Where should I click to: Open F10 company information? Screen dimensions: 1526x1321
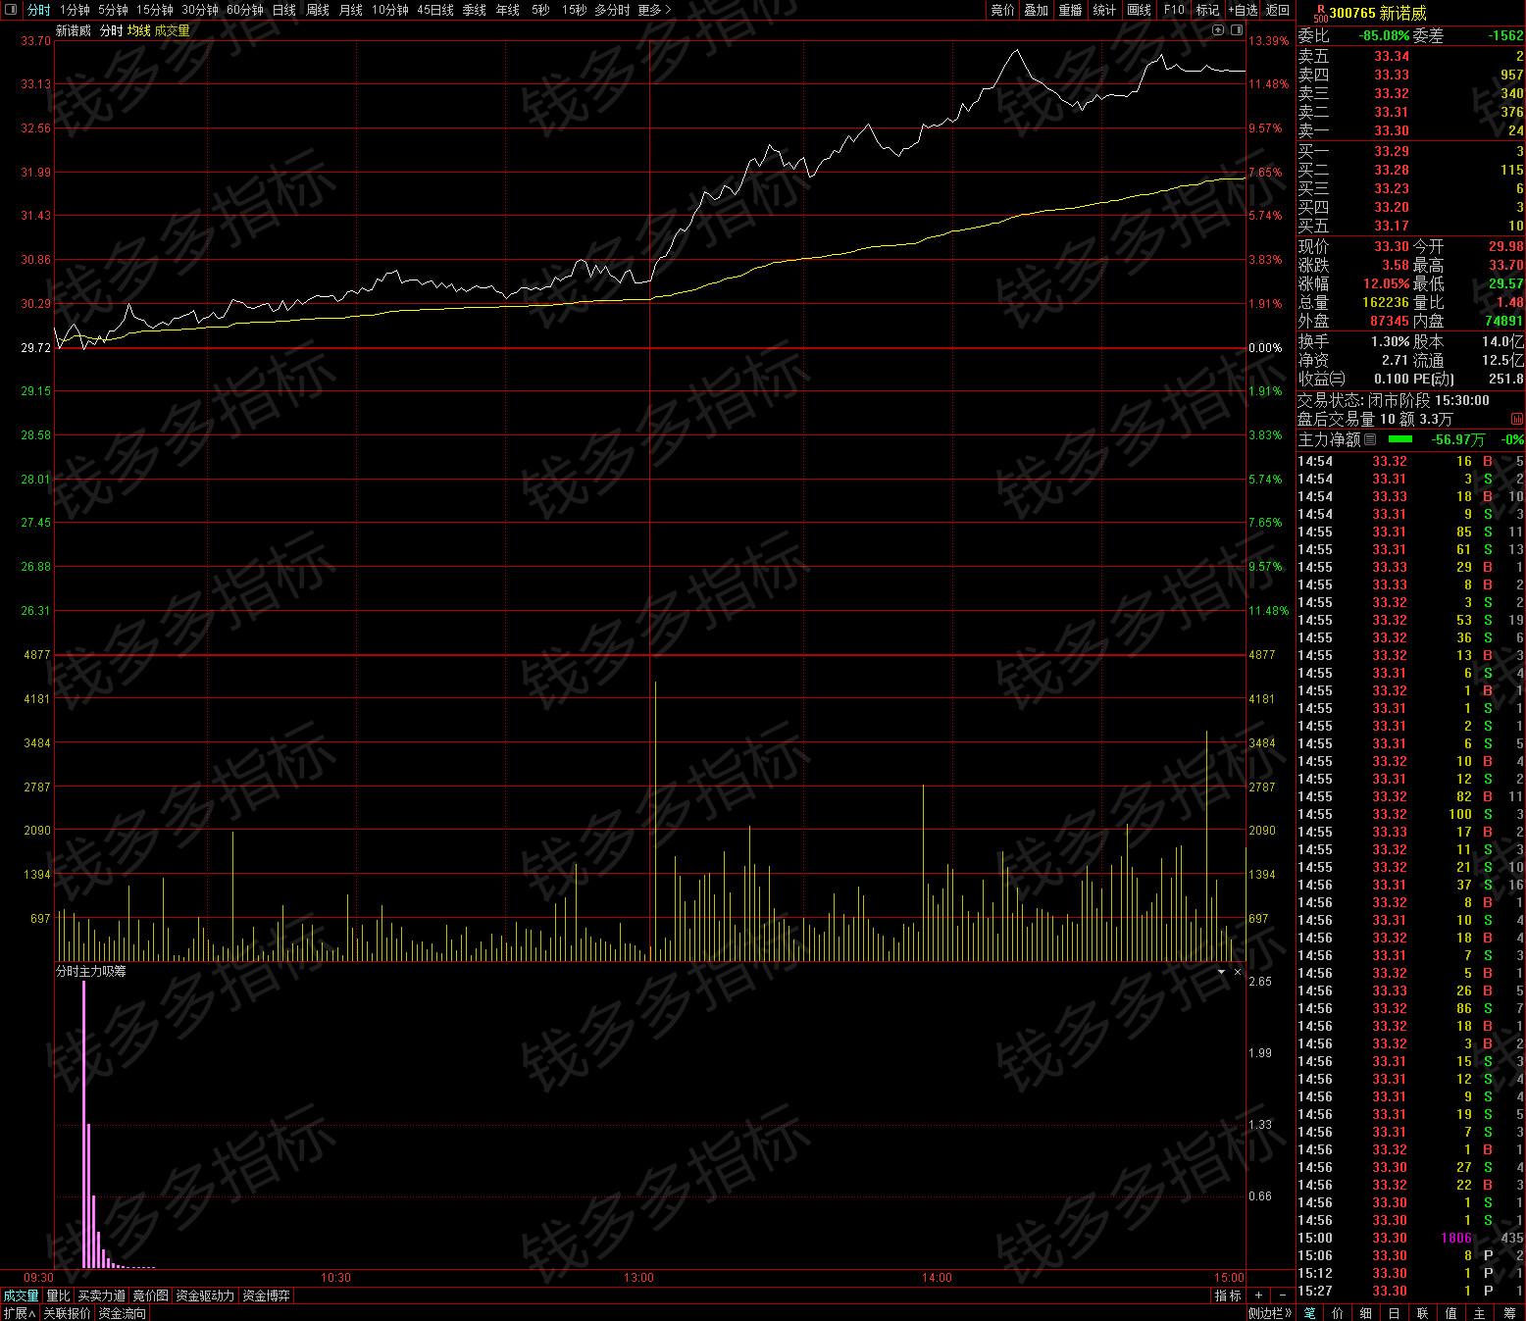(x=1174, y=10)
